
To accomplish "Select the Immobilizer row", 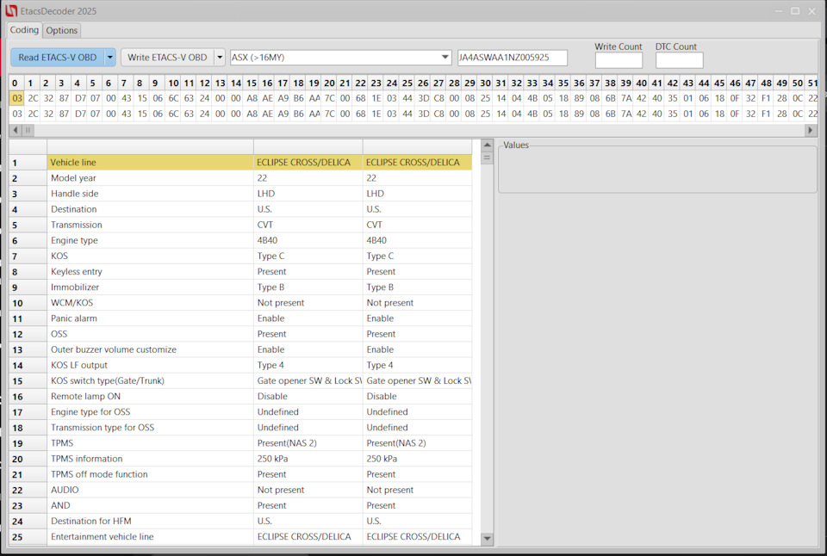I will (x=240, y=287).
